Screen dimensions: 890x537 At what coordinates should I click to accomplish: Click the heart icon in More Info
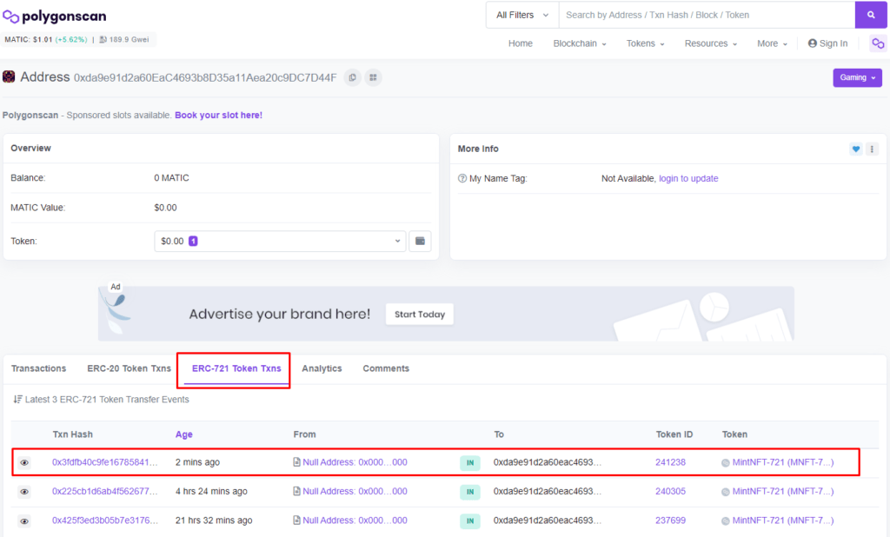[x=855, y=149]
